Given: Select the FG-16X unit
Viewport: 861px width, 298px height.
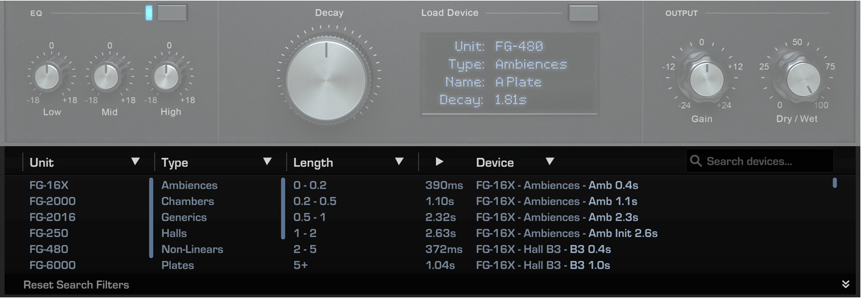Looking at the screenshot, I should tap(48, 186).
